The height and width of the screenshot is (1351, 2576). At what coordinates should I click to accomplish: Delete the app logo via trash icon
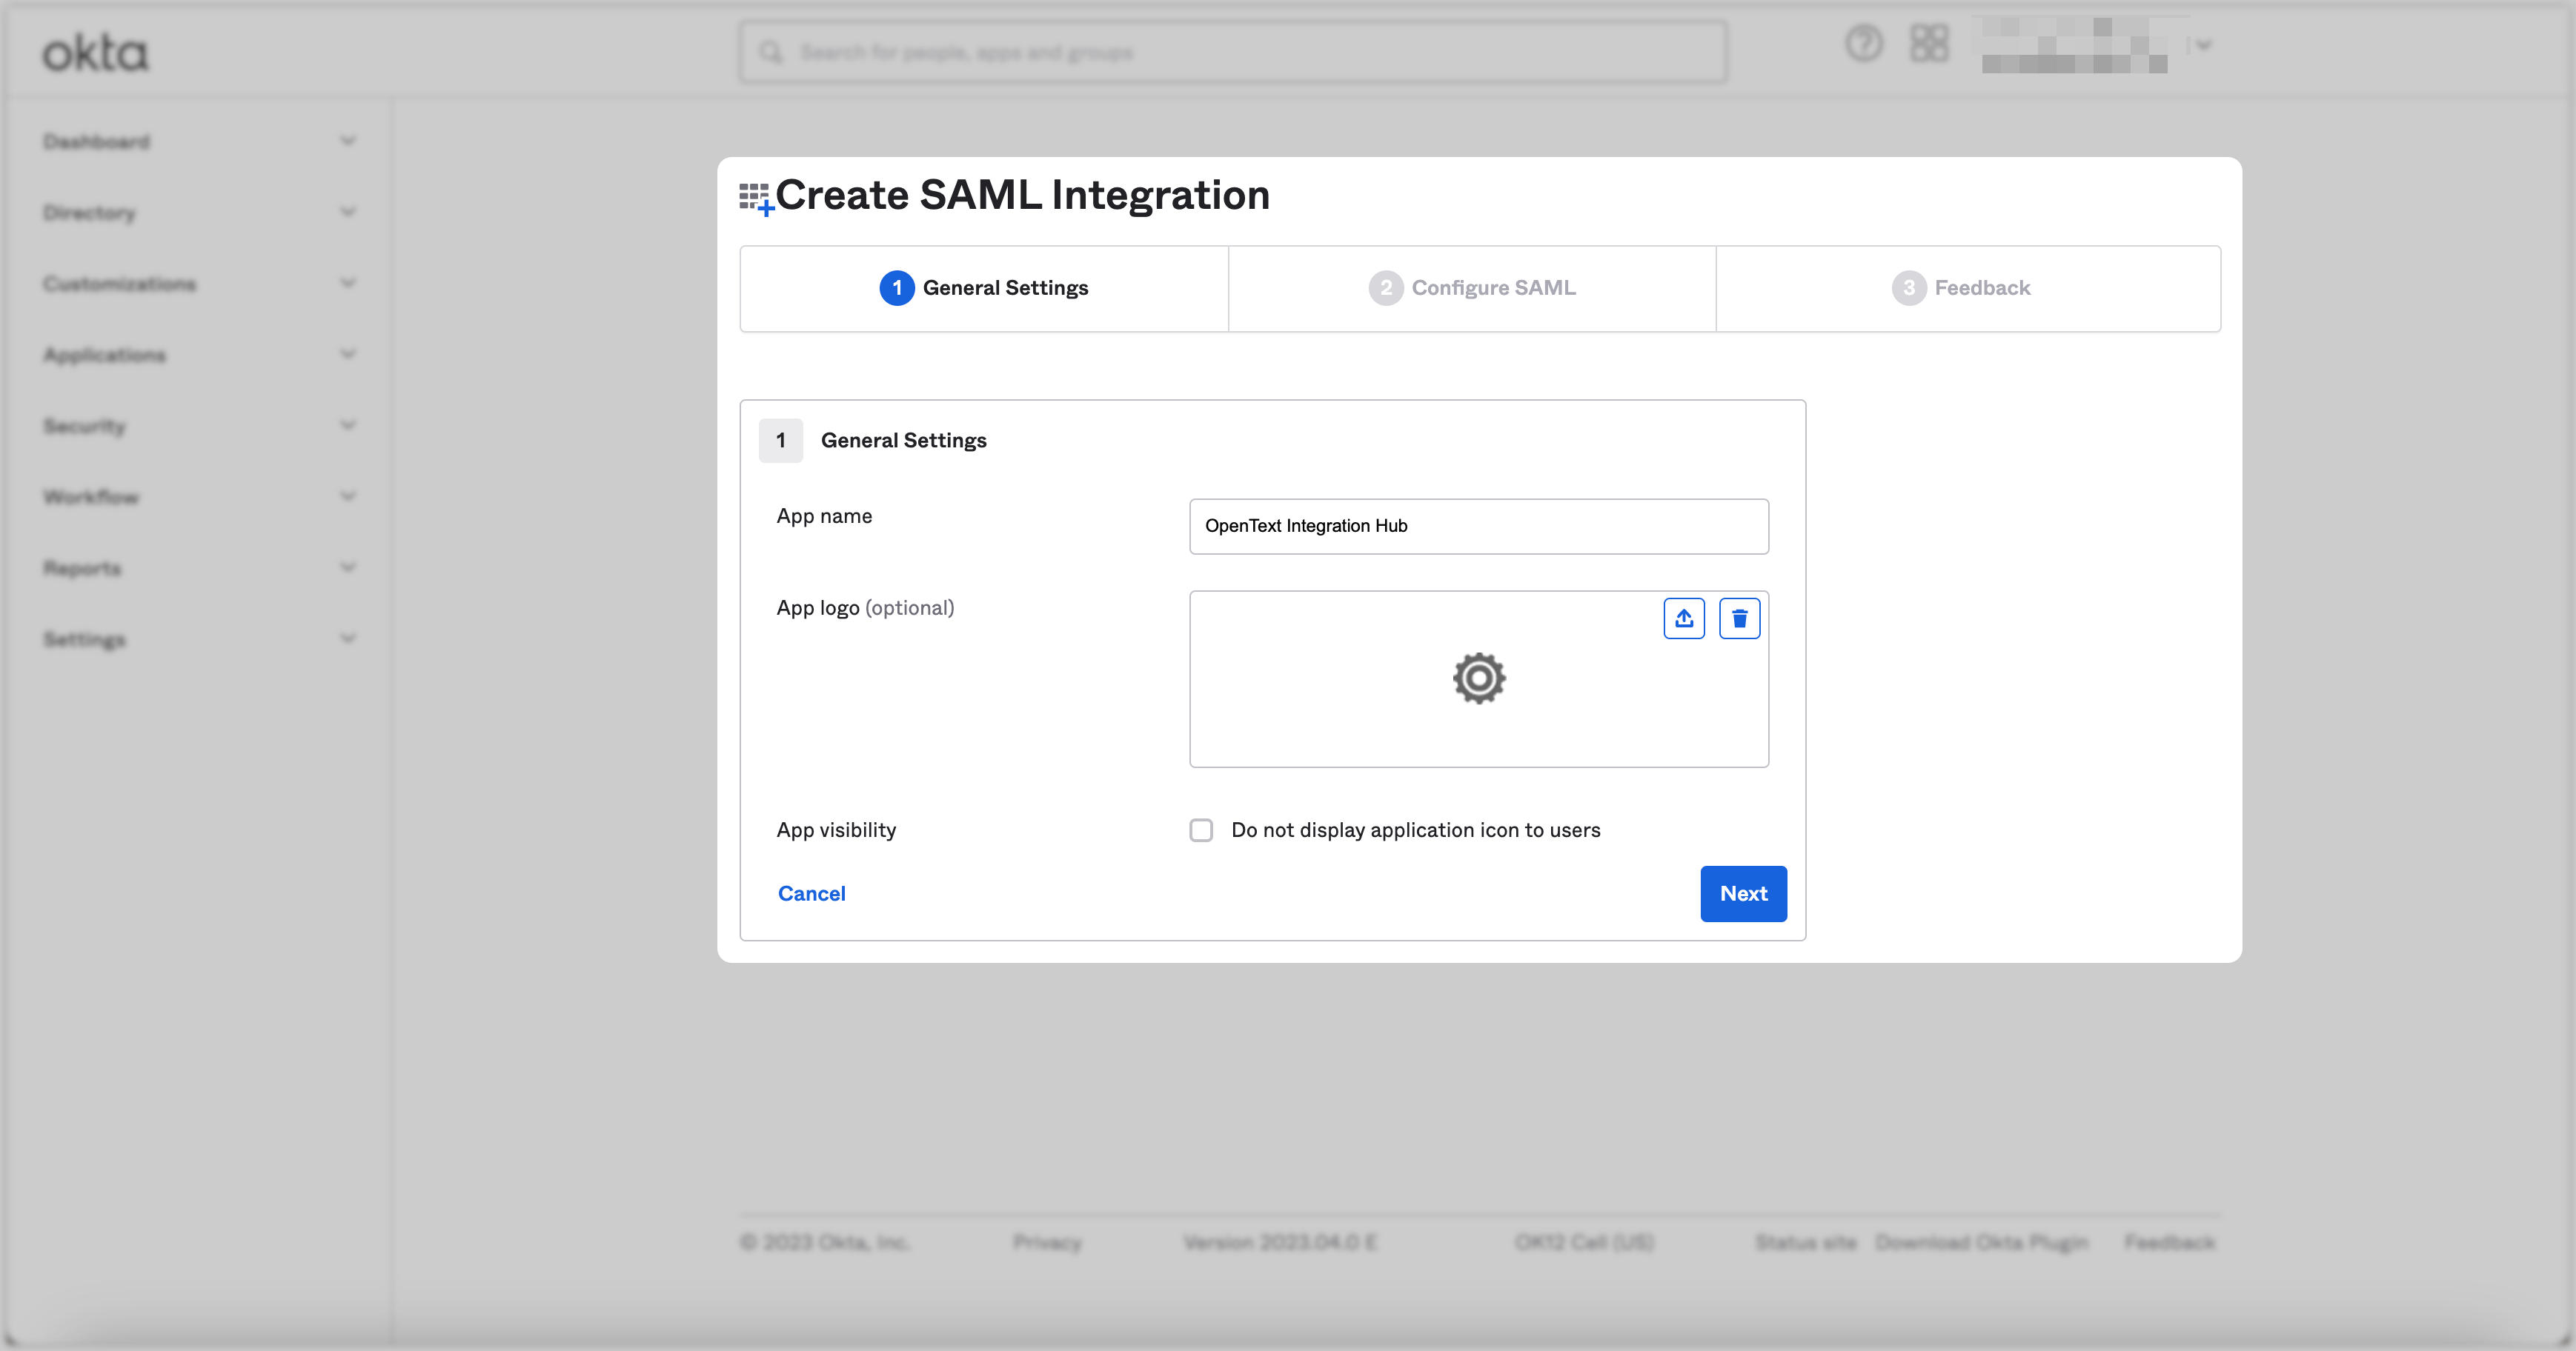point(1739,618)
